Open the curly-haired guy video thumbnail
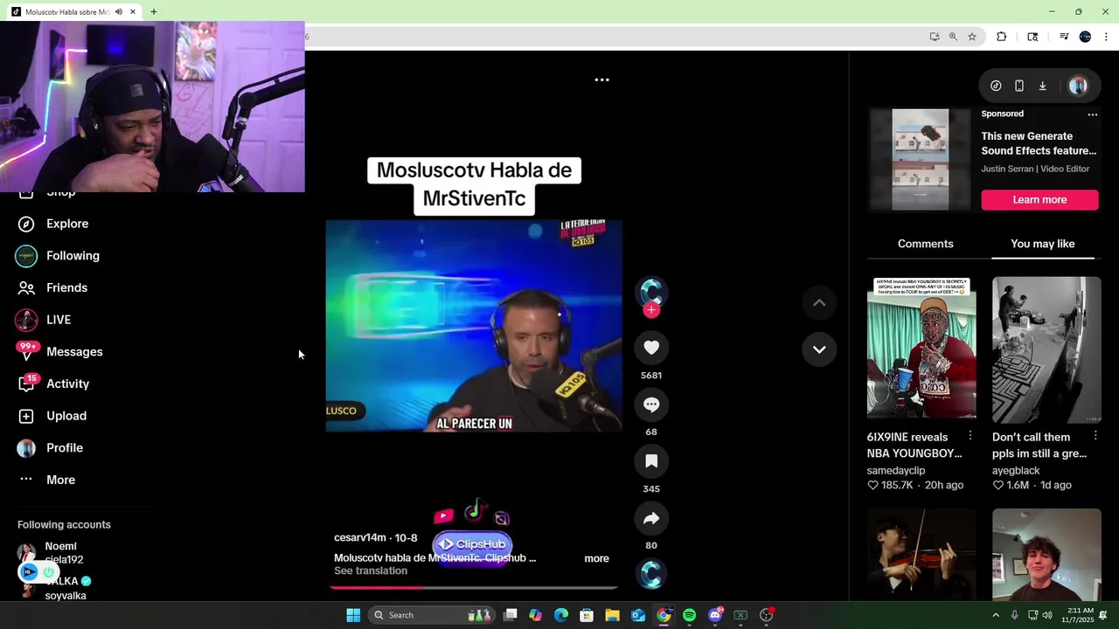The width and height of the screenshot is (1119, 629). click(x=1046, y=555)
